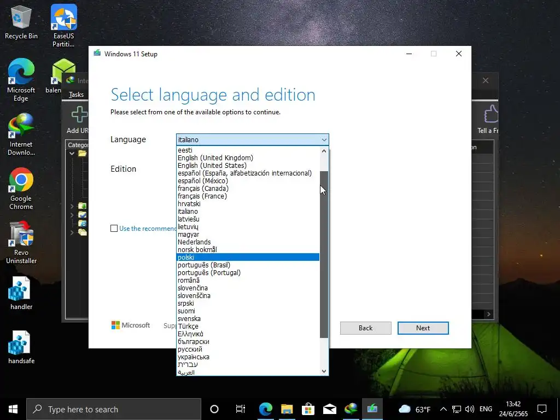Select English (United States) language
The width and height of the screenshot is (560, 420).
click(x=248, y=165)
